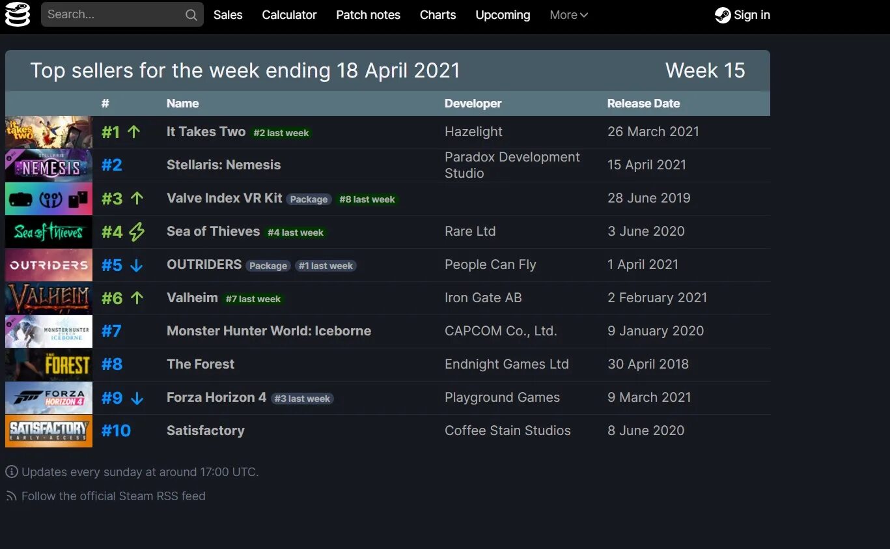Click the '#8 last week' badge
The width and height of the screenshot is (890, 549).
(367, 199)
